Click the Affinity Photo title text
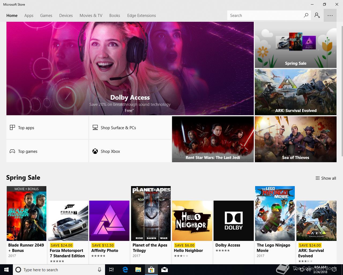The image size is (343, 275). coord(105,251)
